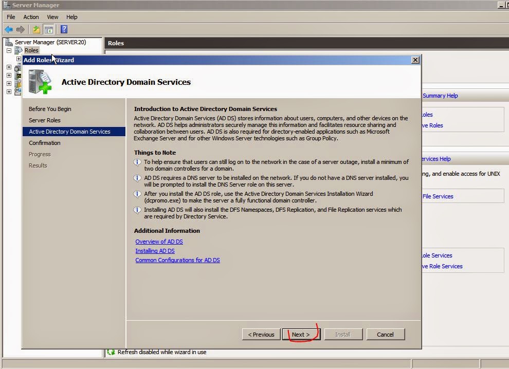Expand the last collapsed tree node below Roles

[x=9, y=91]
